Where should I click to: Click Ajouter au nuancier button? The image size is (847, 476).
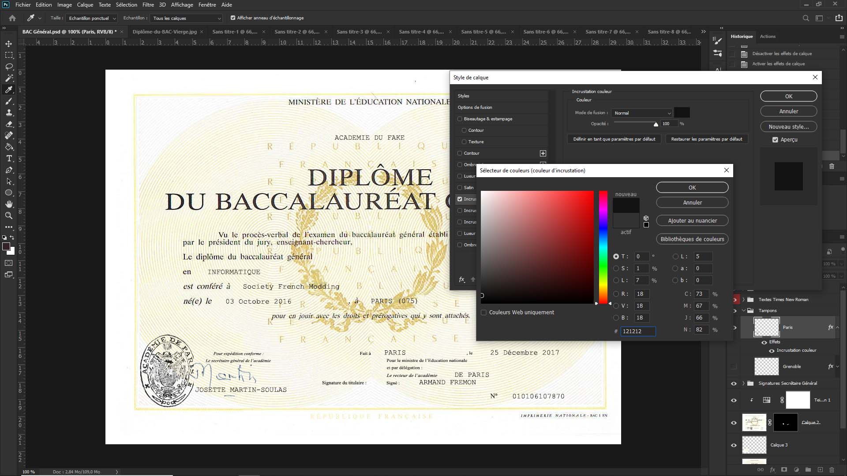[x=692, y=221]
